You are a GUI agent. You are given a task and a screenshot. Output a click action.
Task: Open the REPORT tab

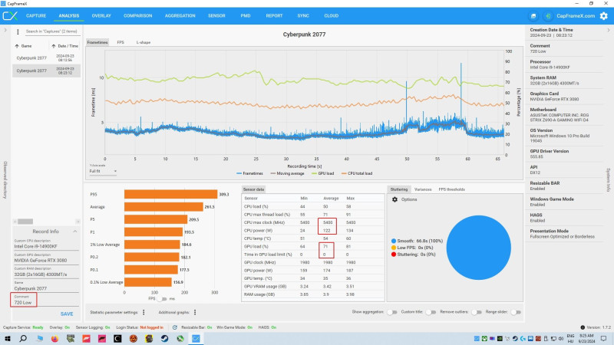(x=274, y=16)
